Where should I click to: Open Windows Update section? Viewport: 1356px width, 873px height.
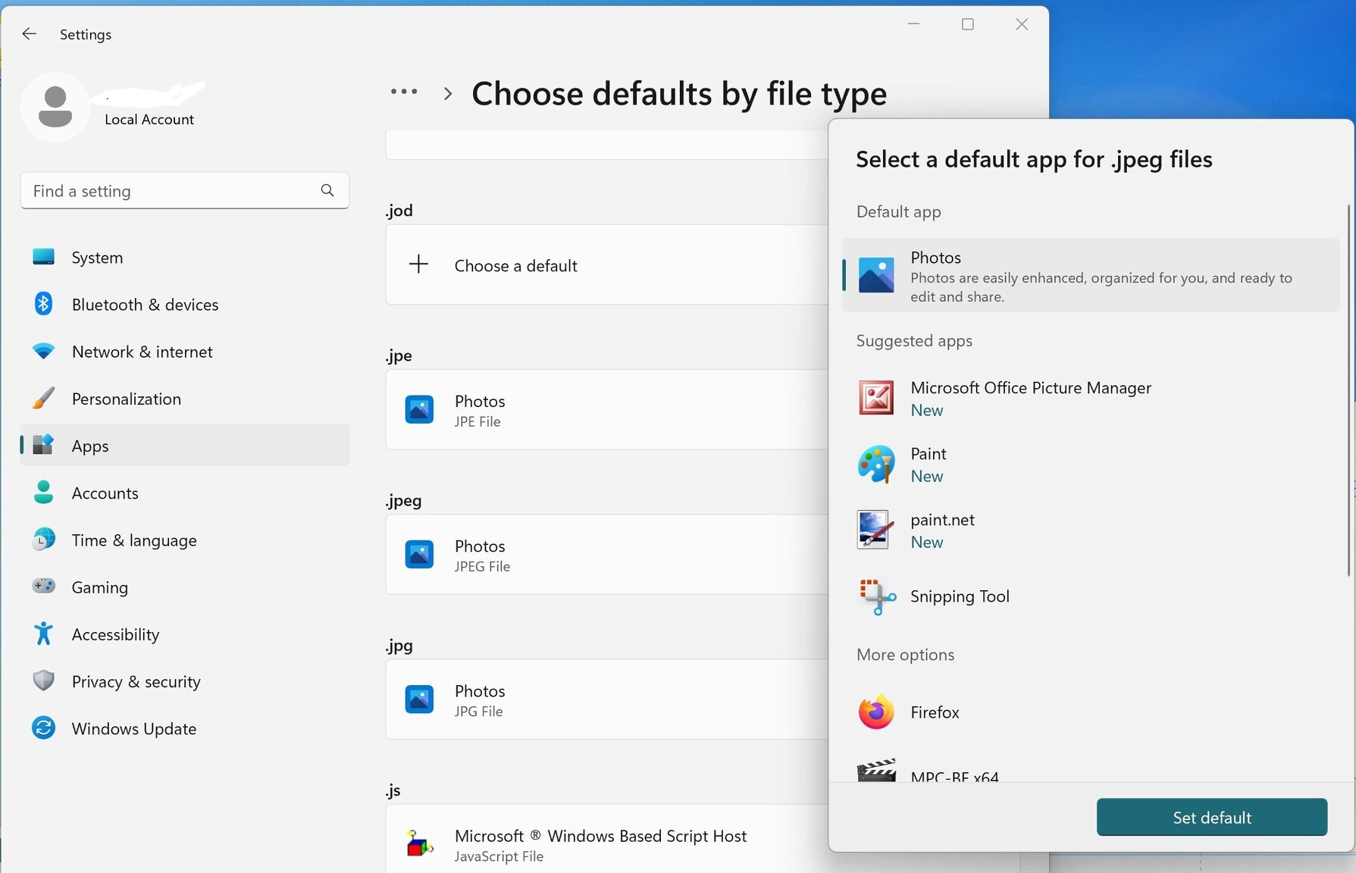click(185, 728)
